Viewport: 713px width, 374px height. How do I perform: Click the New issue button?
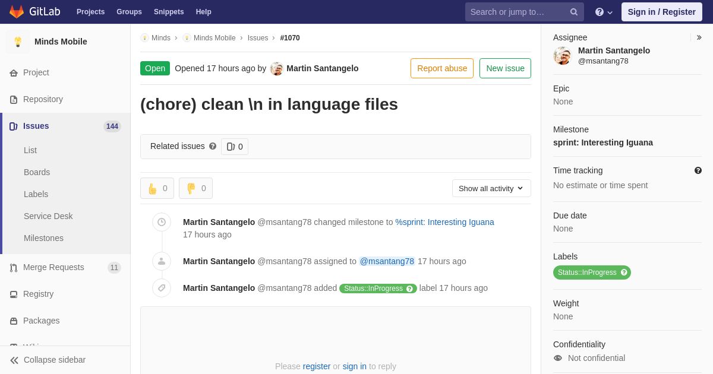coord(505,68)
